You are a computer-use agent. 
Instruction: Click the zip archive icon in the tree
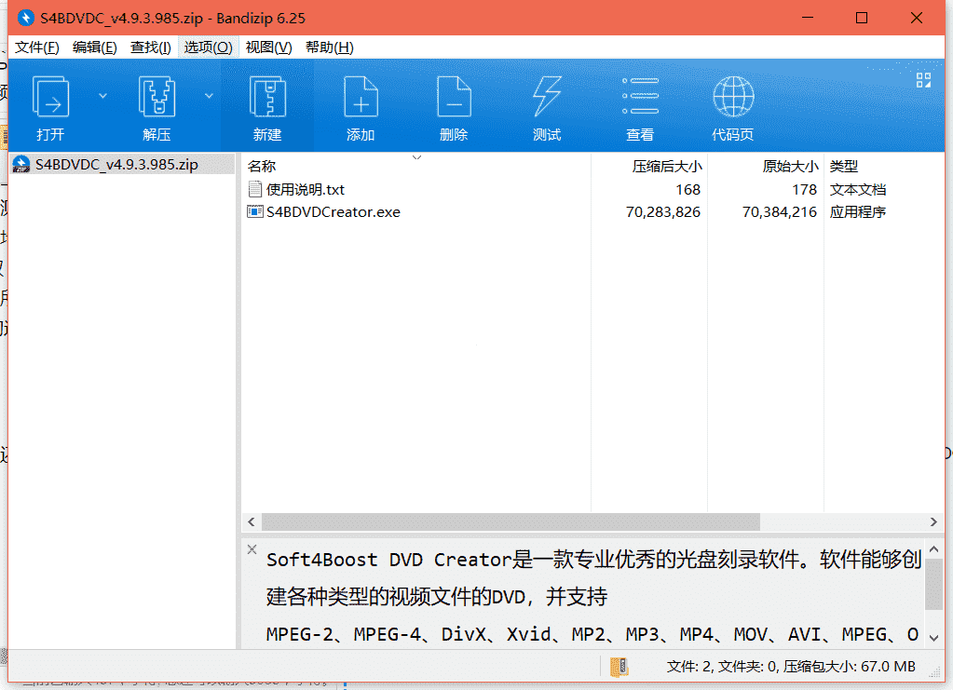point(21,165)
